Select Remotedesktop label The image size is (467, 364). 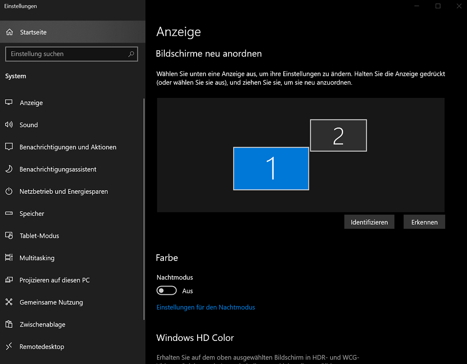pos(41,347)
